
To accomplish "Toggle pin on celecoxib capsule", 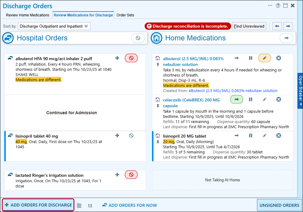I will tap(158, 106).
